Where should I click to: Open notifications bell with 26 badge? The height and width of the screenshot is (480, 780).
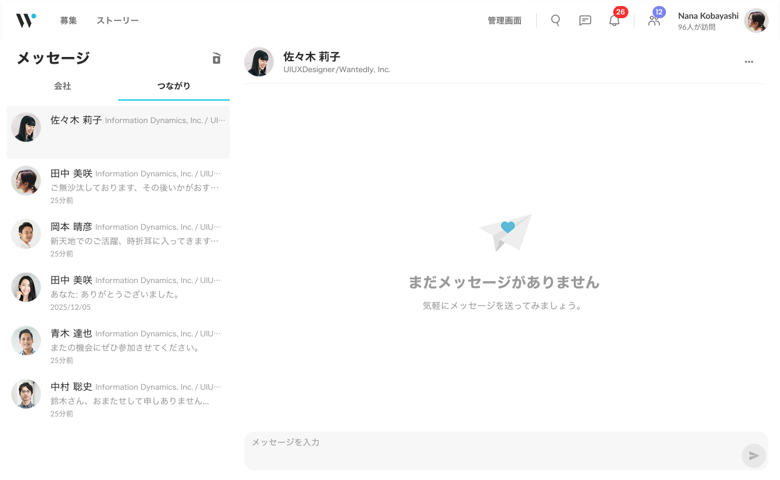pos(614,21)
